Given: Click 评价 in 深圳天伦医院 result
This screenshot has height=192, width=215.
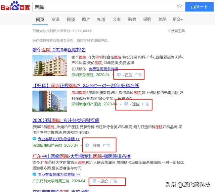Looking at the screenshot, I should point(128,75).
